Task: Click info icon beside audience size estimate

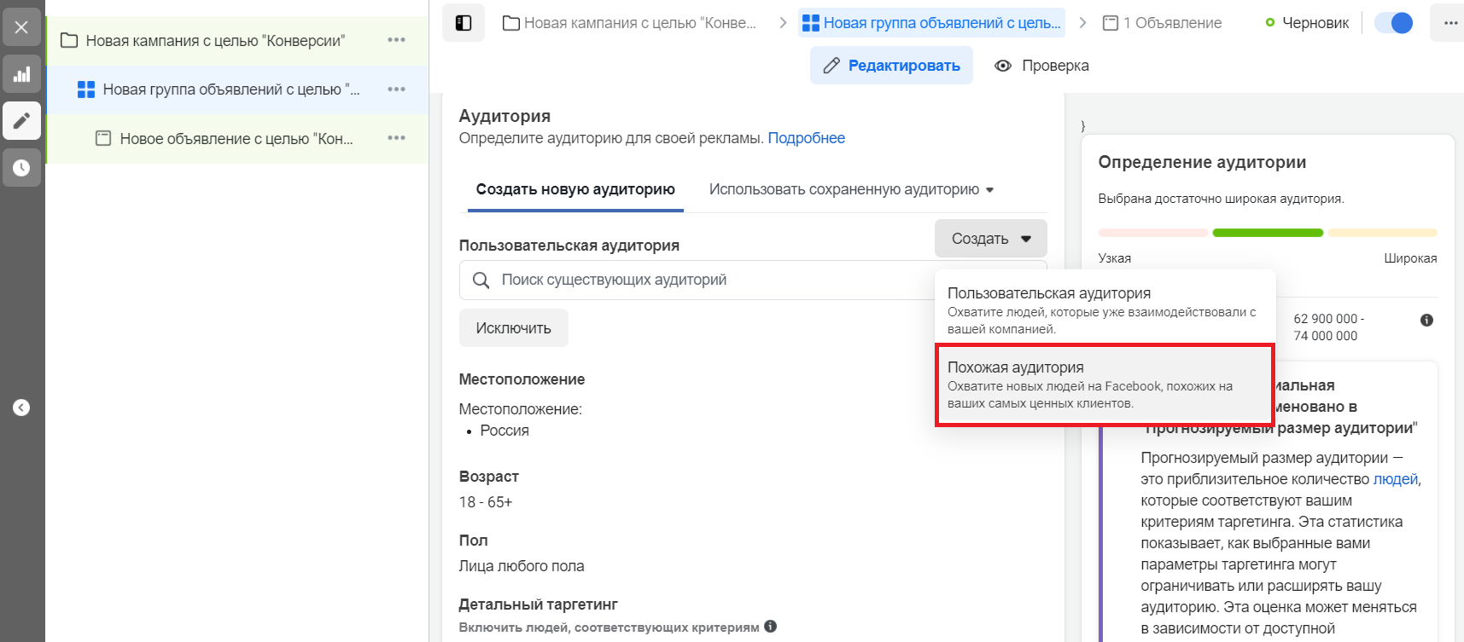Action: click(x=1426, y=321)
